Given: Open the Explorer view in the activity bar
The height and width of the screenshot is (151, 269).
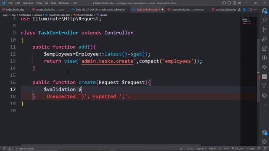Looking at the screenshot, I should click(264, 11).
